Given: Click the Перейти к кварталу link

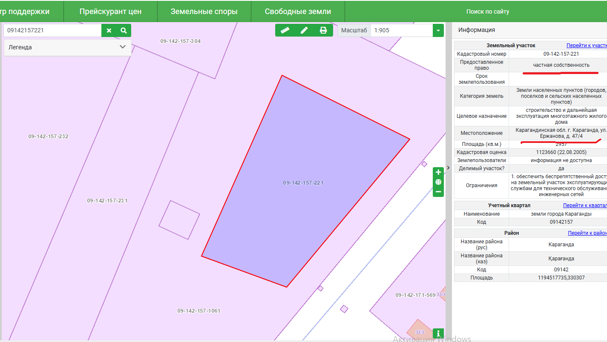Looking at the screenshot, I should click(584, 205).
